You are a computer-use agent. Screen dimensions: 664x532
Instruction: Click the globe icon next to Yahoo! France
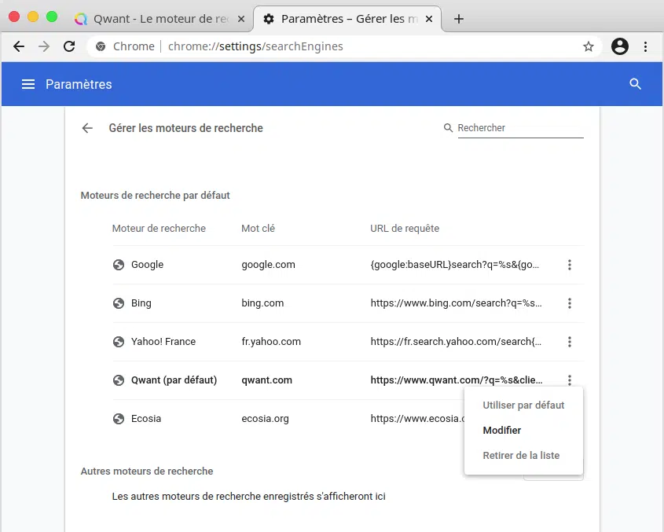[x=119, y=342]
